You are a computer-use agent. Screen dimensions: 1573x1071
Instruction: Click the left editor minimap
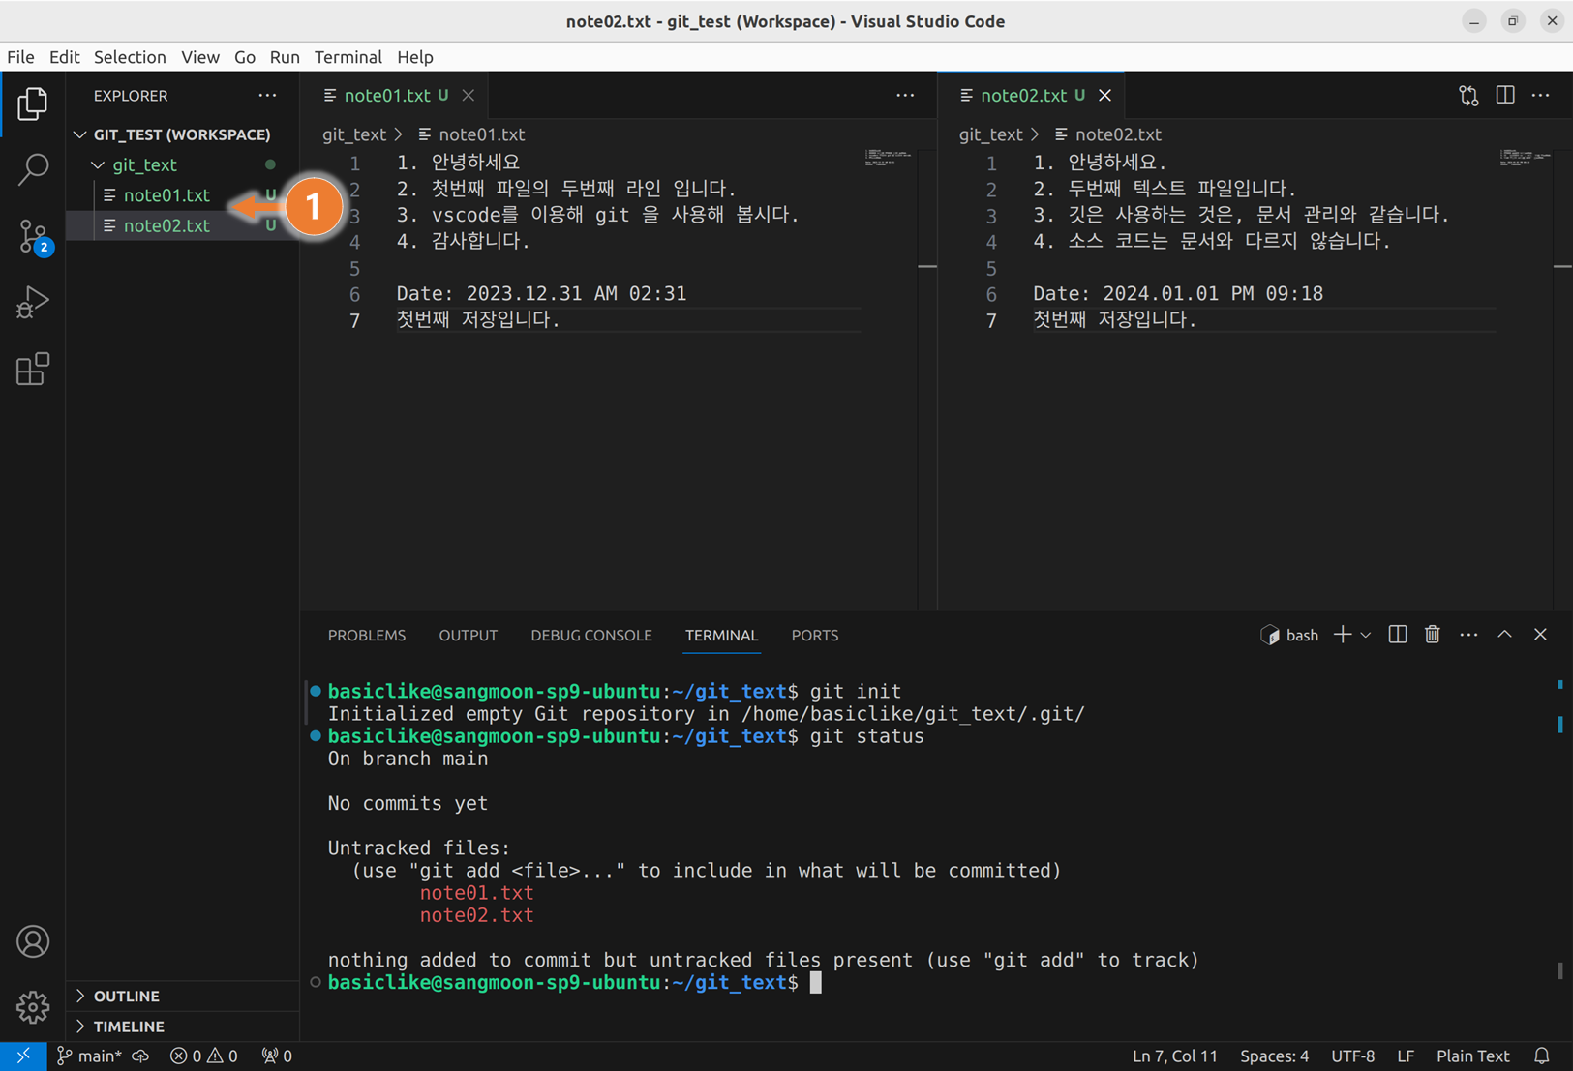click(889, 158)
